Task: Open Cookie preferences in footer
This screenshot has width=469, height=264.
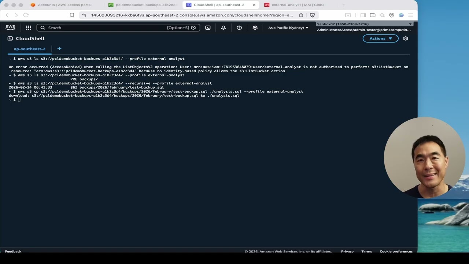Action: click(x=396, y=251)
